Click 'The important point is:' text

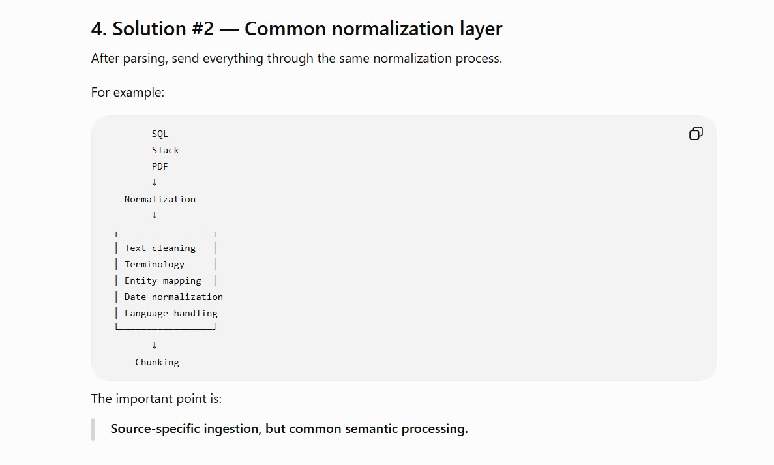156,399
